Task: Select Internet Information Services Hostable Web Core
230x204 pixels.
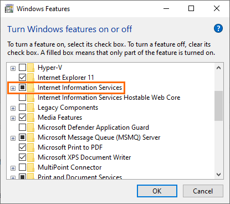Action: click(109, 98)
